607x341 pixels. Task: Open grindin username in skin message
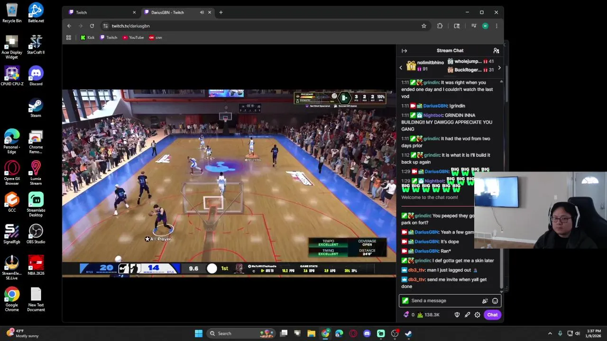(x=423, y=260)
